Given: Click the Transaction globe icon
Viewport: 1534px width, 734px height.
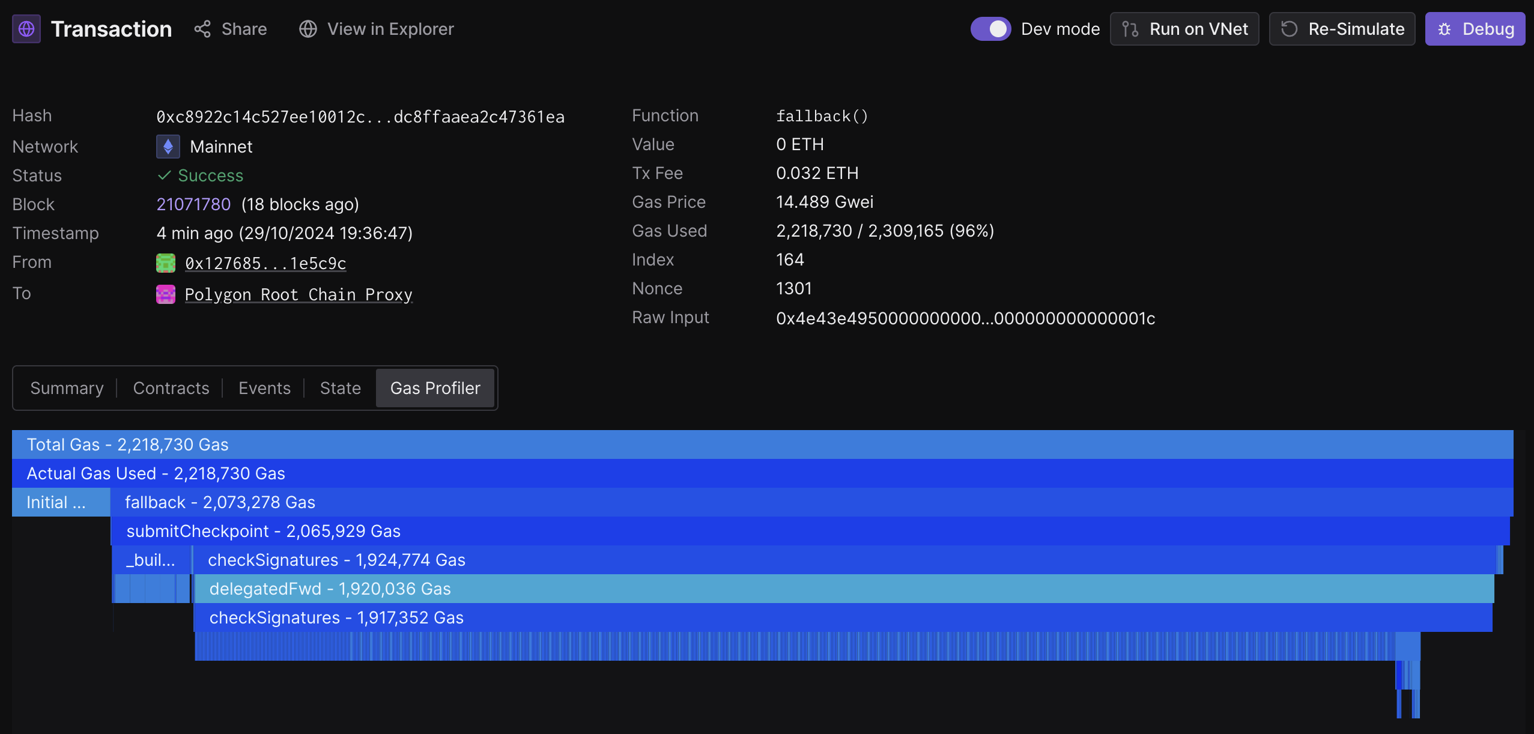Looking at the screenshot, I should pyautogui.click(x=26, y=29).
